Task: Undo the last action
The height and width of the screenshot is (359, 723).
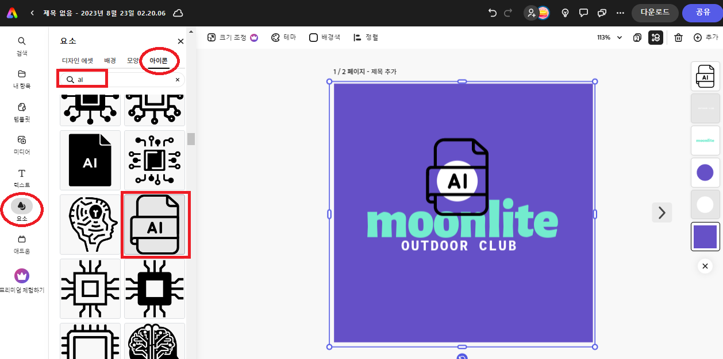Action: click(x=492, y=13)
